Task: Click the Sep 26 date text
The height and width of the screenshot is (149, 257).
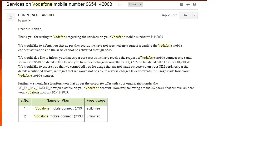Action: pos(166,15)
